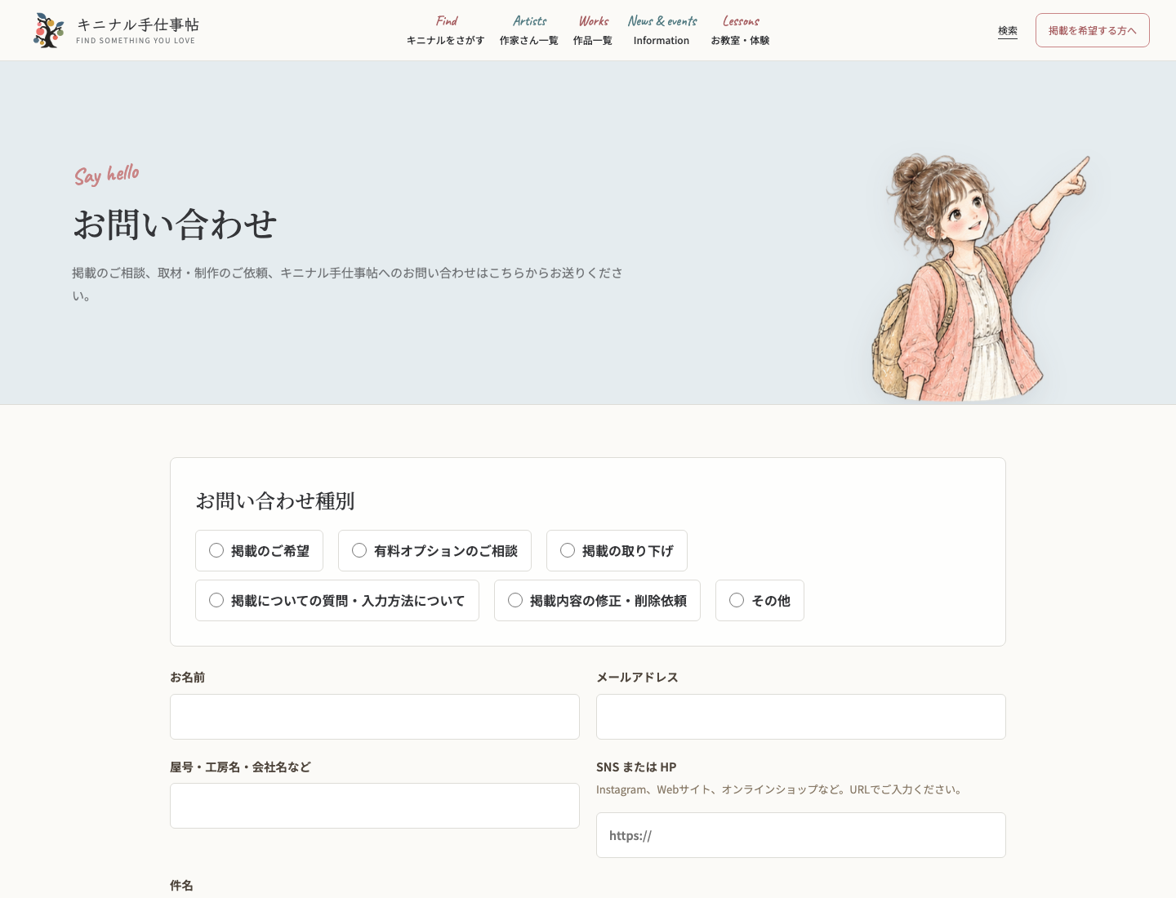Select the 掲載のご希望 radio option

pyautogui.click(x=259, y=551)
